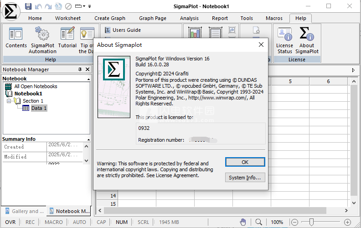Click the licensed-to name field showing 0932

[x=200, y=128]
